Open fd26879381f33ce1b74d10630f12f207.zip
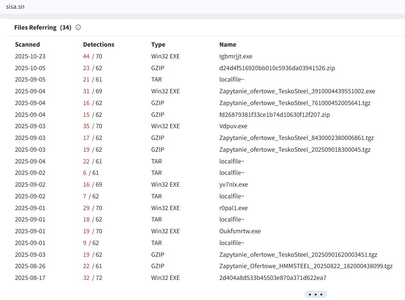Image resolution: width=405 pixels, height=300 pixels. (x=274, y=115)
